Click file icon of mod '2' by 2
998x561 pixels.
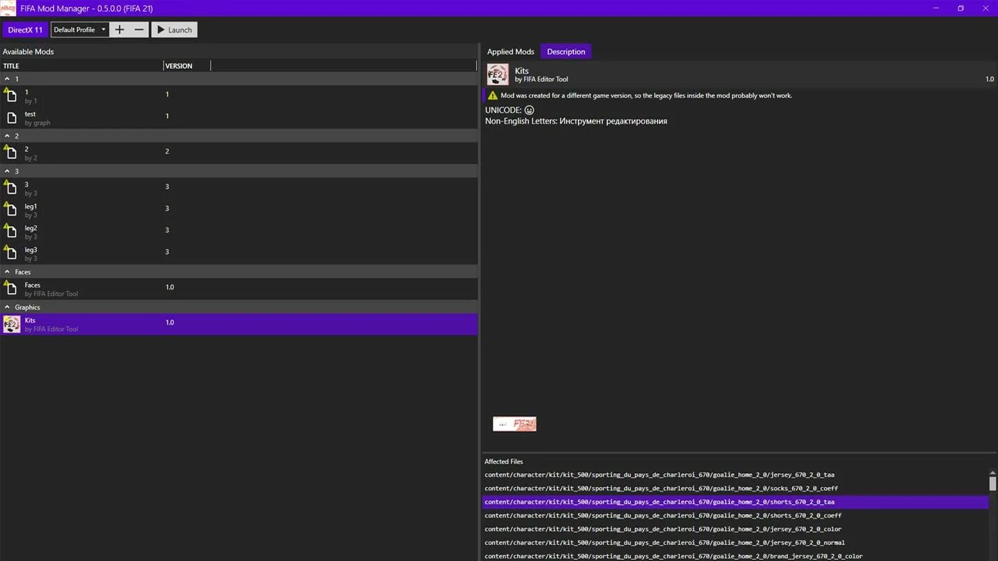pos(10,152)
